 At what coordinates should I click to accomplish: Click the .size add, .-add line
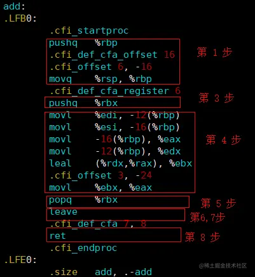tap(100, 272)
